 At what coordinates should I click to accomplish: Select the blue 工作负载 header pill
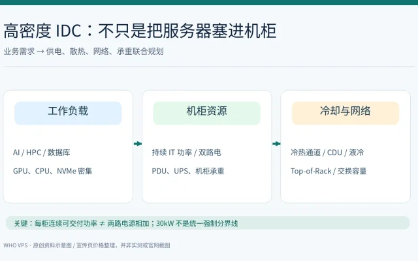pyautogui.click(x=68, y=113)
